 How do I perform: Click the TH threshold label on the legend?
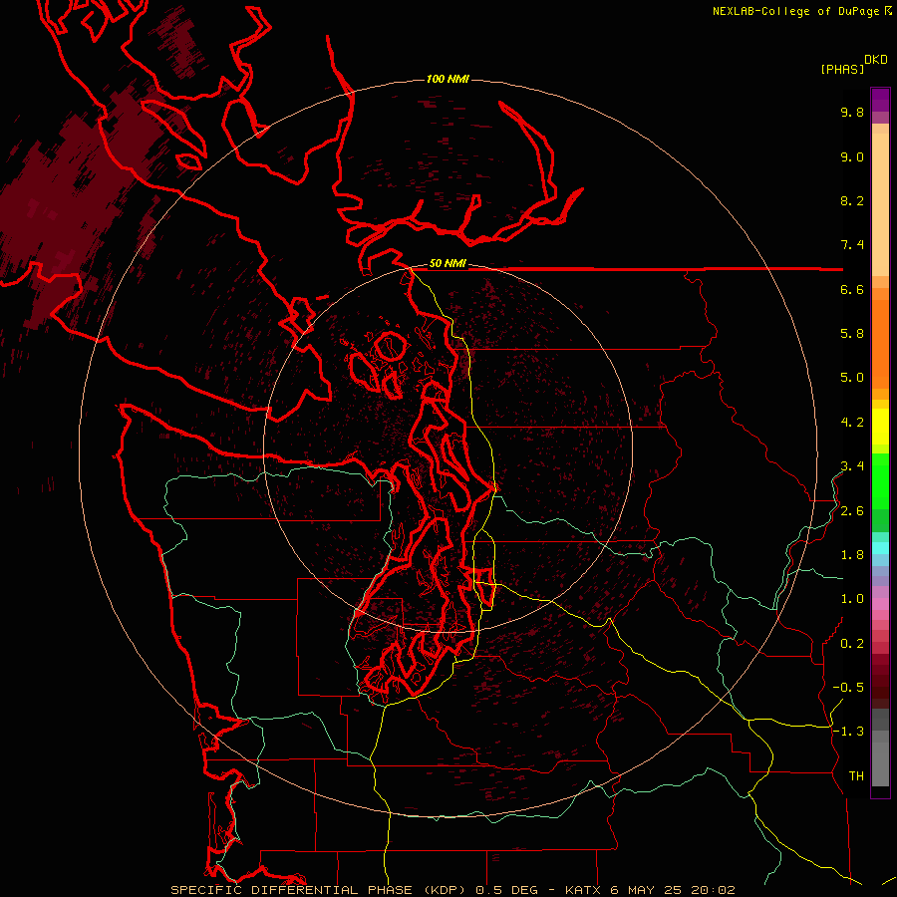856,776
